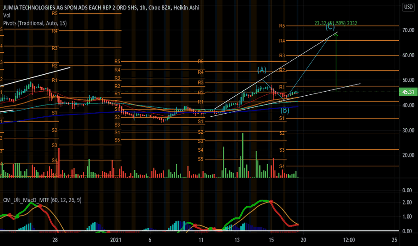418x246 pixels.
Task: Click the 30.00 price axis label
Action: [408, 131]
